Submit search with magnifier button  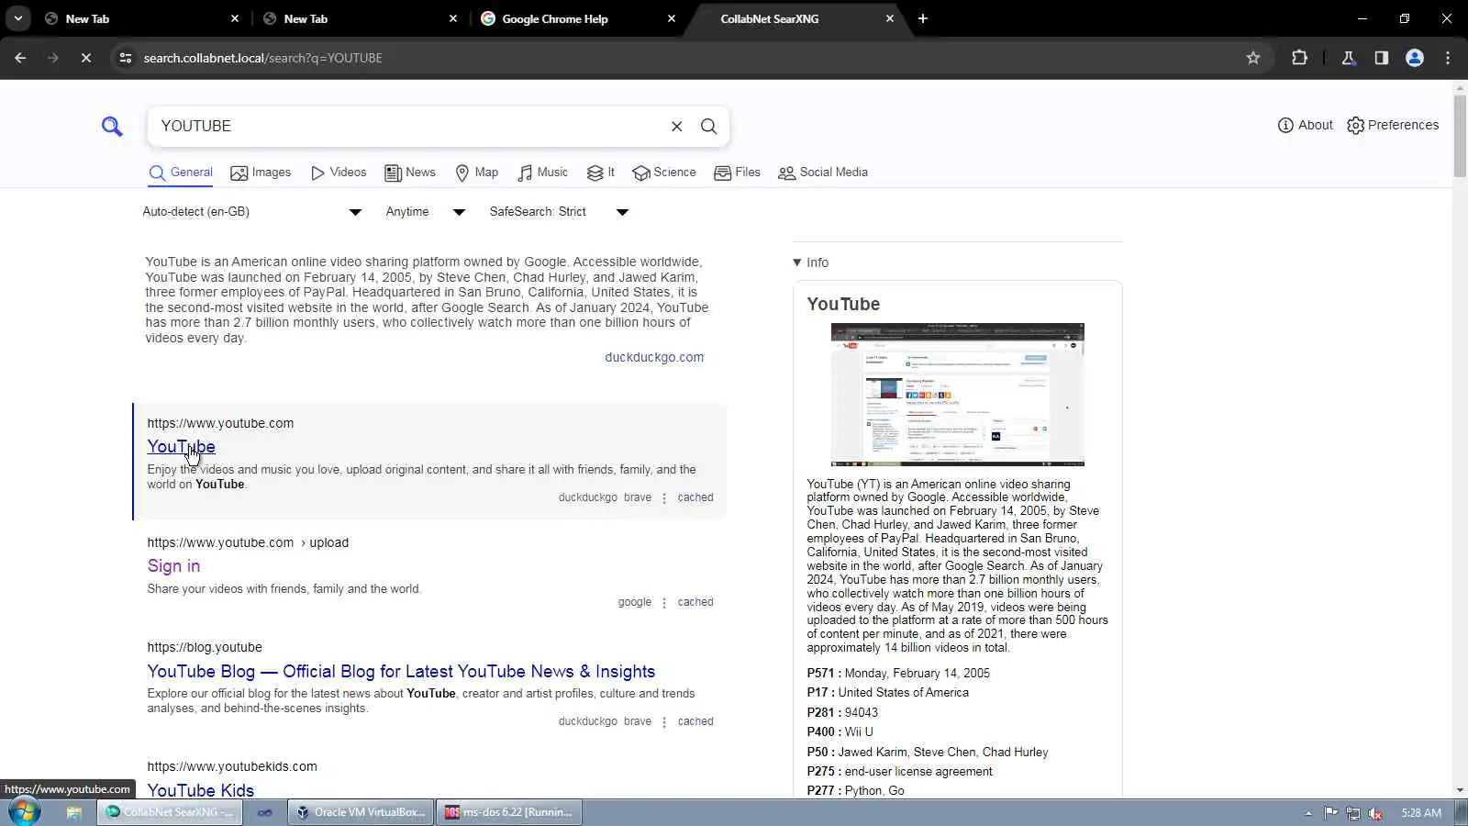point(709,126)
